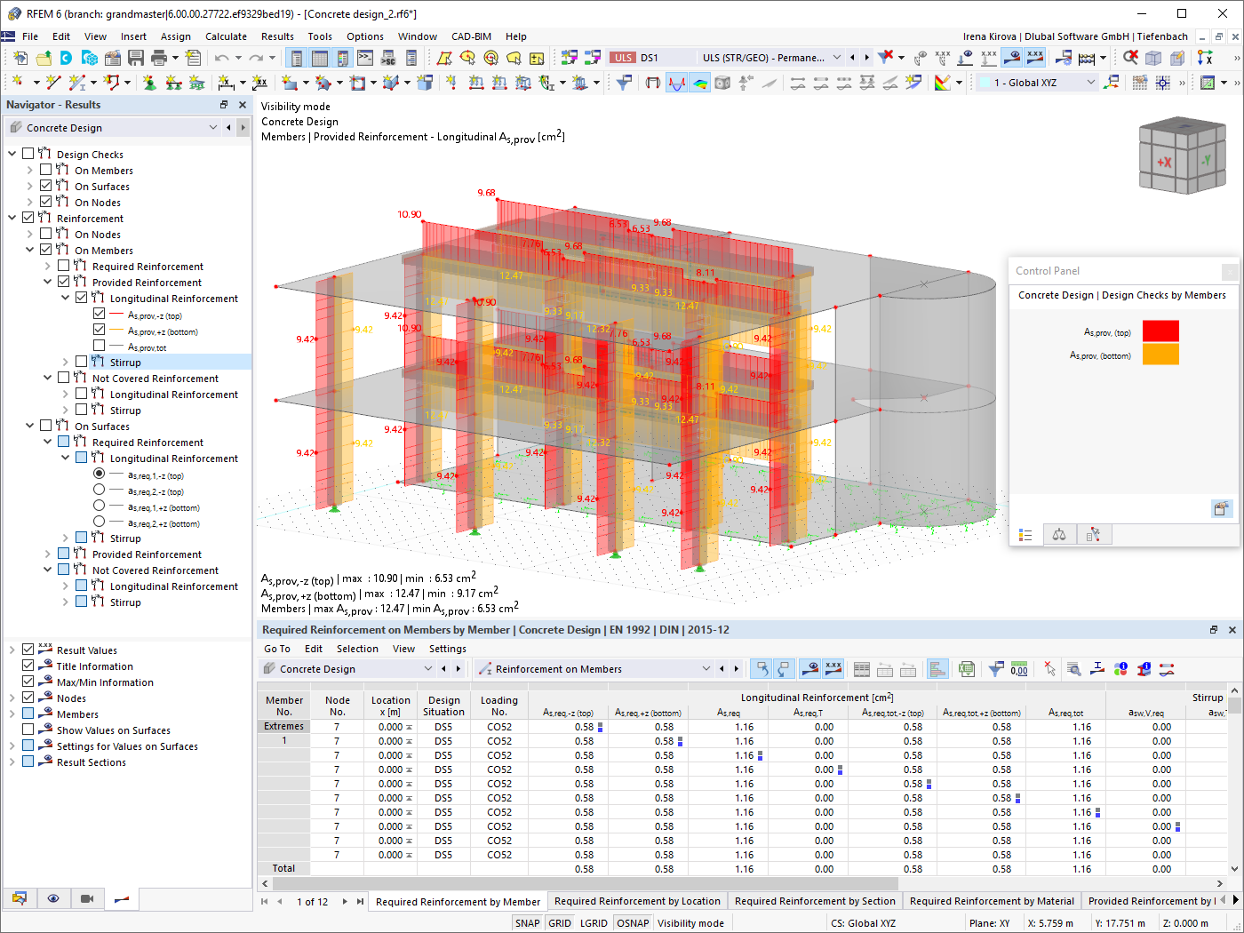
Task: Click the red As,prov,(top) color swatch
Action: [1160, 331]
